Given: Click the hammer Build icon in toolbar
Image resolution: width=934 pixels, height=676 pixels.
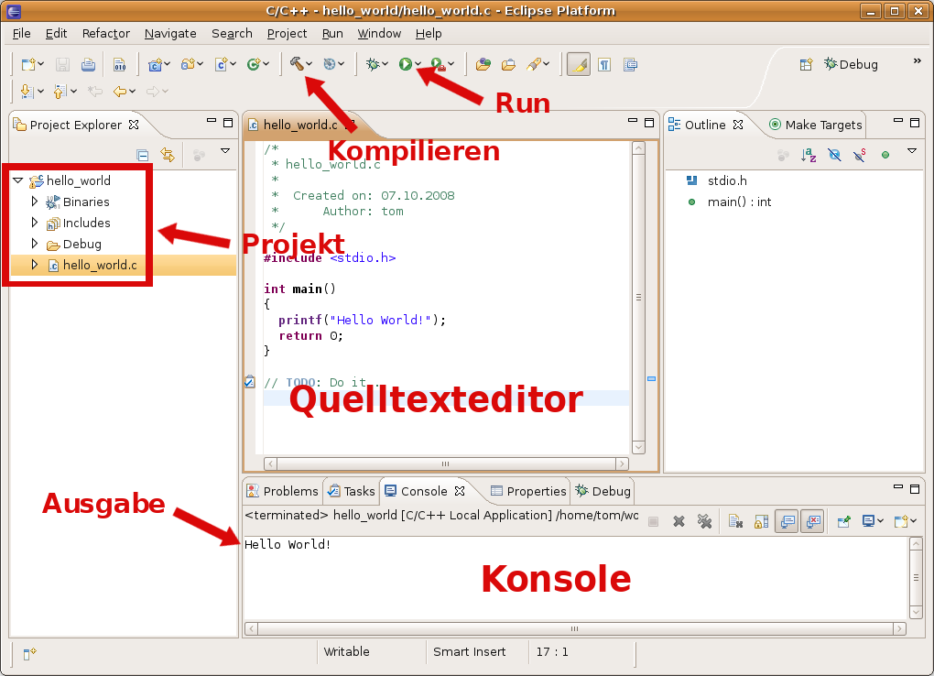Looking at the screenshot, I should click(x=298, y=64).
